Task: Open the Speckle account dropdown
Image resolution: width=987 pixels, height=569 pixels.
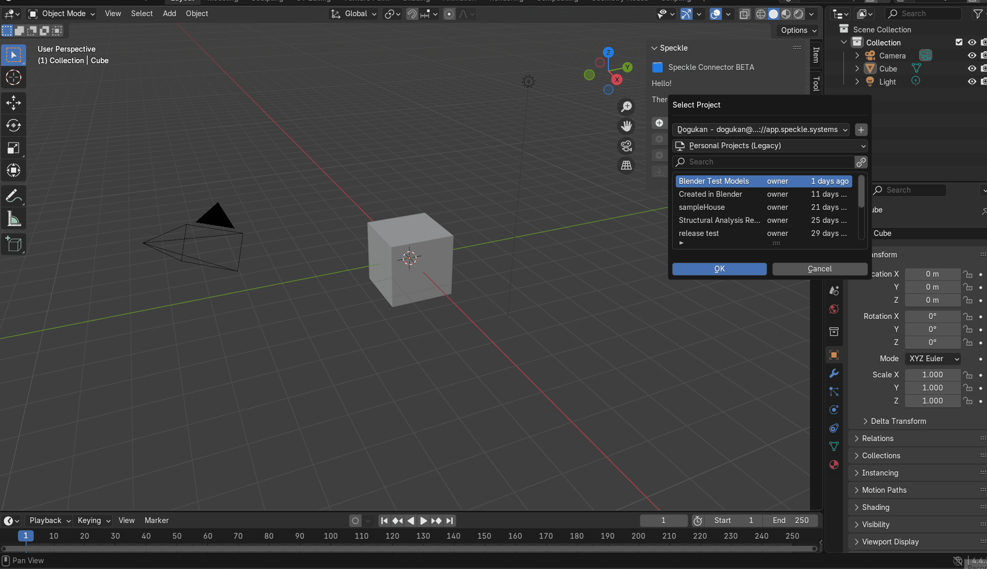Action: pos(761,129)
